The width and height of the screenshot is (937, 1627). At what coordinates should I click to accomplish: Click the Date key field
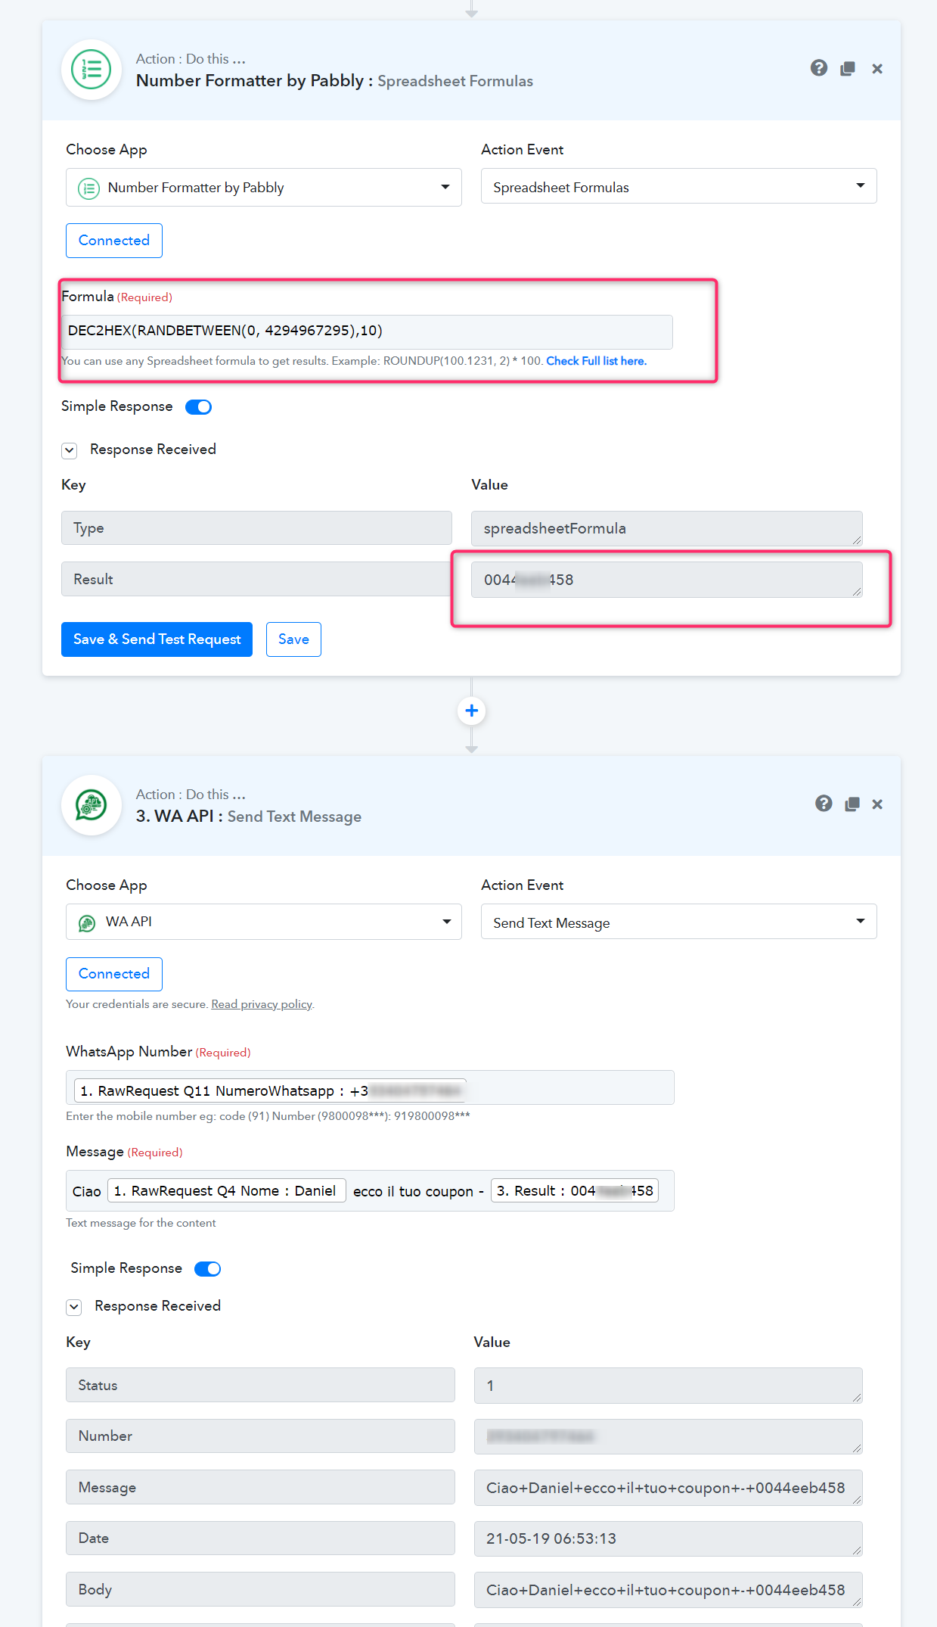pyautogui.click(x=260, y=1538)
